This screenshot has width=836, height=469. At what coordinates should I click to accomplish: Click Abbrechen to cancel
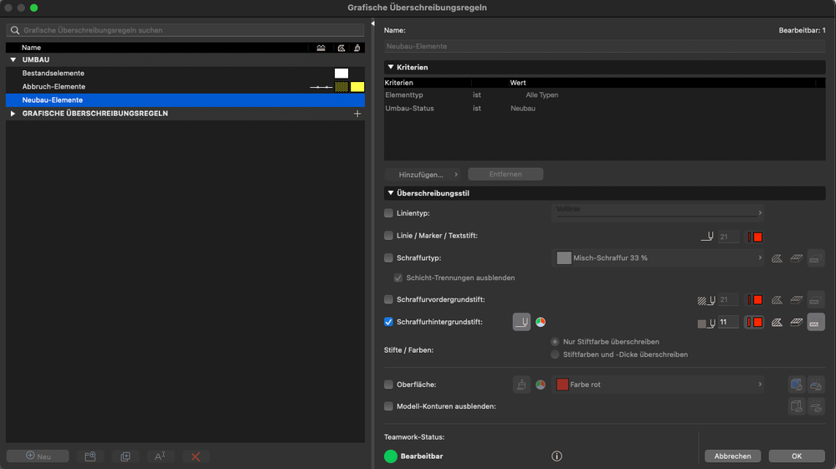click(x=732, y=456)
